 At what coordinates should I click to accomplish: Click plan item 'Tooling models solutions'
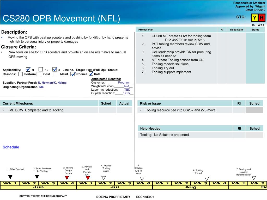[x=170, y=64]
